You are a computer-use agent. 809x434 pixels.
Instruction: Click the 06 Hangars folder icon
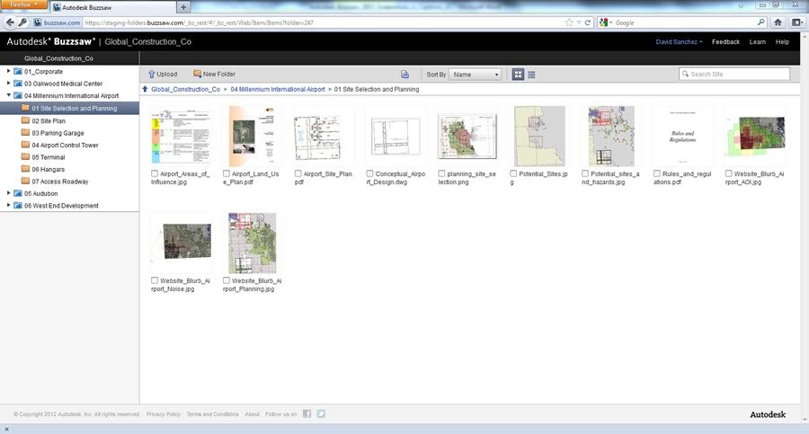[x=25, y=169]
